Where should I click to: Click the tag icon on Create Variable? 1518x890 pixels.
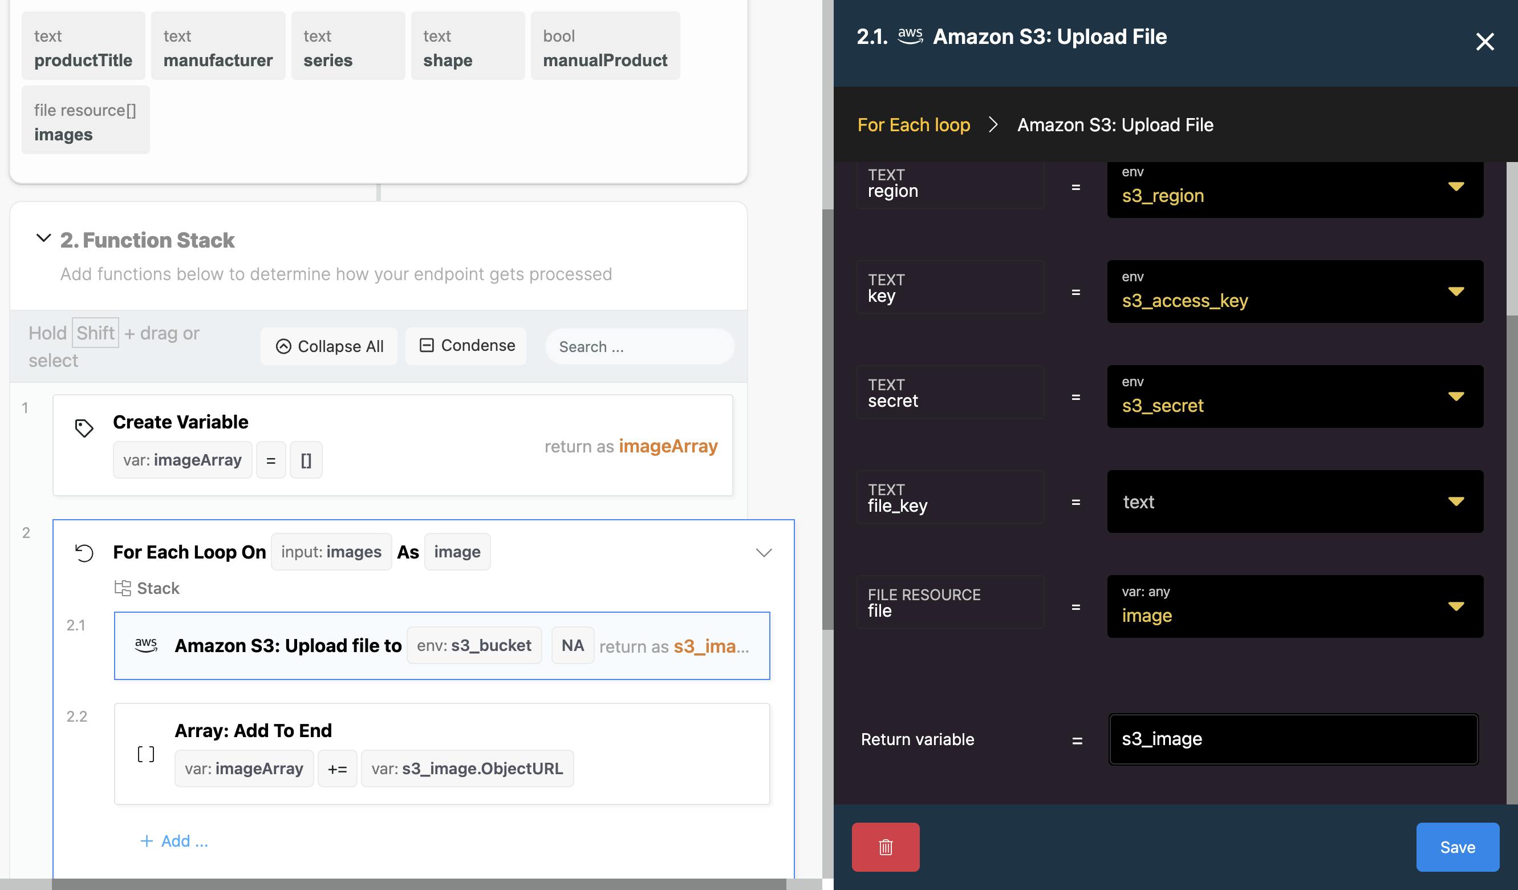[84, 428]
